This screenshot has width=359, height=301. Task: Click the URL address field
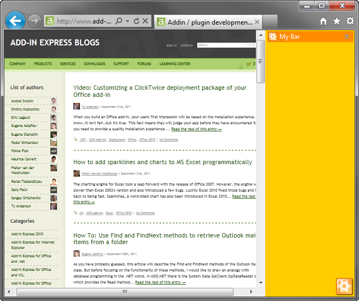pos(84,21)
